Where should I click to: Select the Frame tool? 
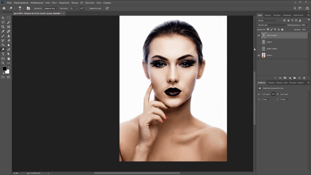tap(9, 27)
